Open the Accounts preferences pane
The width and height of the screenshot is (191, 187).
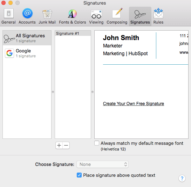tap(27, 16)
